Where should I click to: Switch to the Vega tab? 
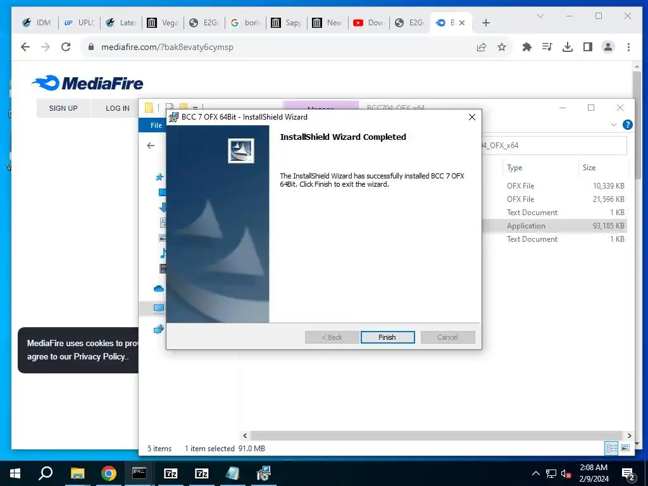click(x=163, y=23)
